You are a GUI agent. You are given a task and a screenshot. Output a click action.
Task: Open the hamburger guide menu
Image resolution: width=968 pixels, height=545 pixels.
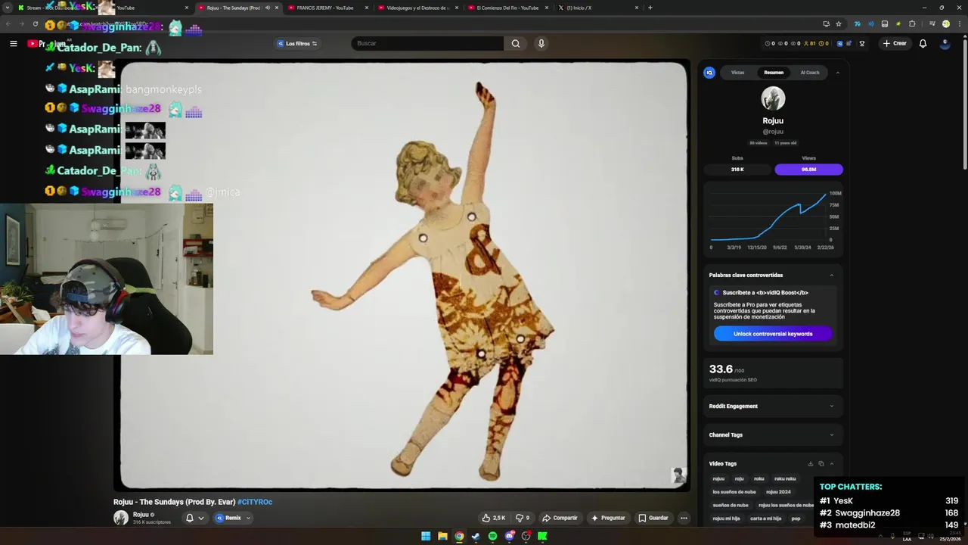(x=14, y=43)
